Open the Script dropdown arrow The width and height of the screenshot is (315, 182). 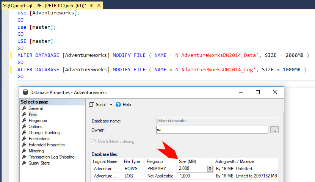click(111, 105)
